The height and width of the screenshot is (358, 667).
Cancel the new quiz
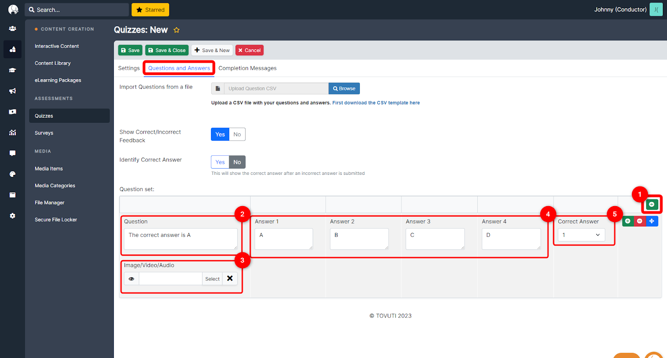pyautogui.click(x=249, y=50)
